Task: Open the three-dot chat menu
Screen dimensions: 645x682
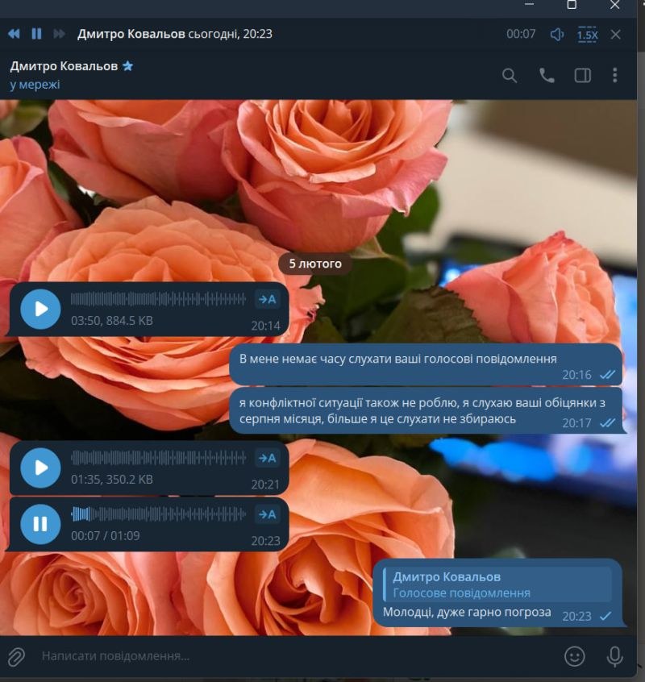Action: tap(615, 75)
